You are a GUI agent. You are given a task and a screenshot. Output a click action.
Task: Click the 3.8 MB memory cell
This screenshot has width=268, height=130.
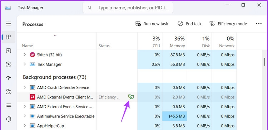point(174,126)
